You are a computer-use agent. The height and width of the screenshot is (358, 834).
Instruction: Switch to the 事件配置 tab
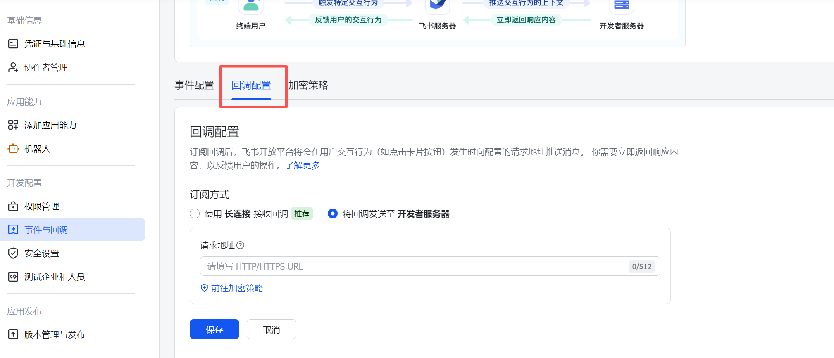pos(194,85)
